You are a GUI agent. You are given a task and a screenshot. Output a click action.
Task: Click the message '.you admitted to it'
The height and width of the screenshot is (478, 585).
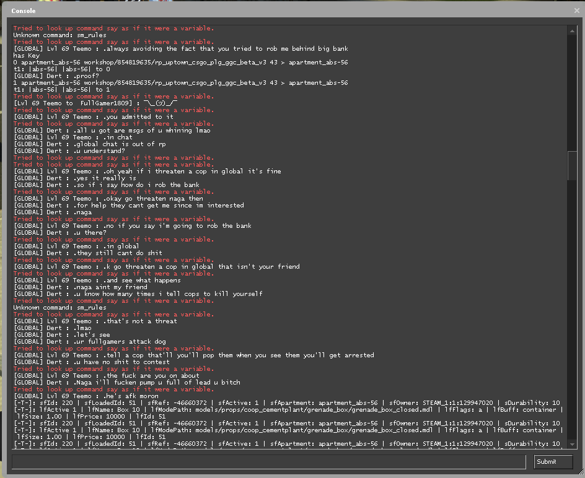point(138,116)
